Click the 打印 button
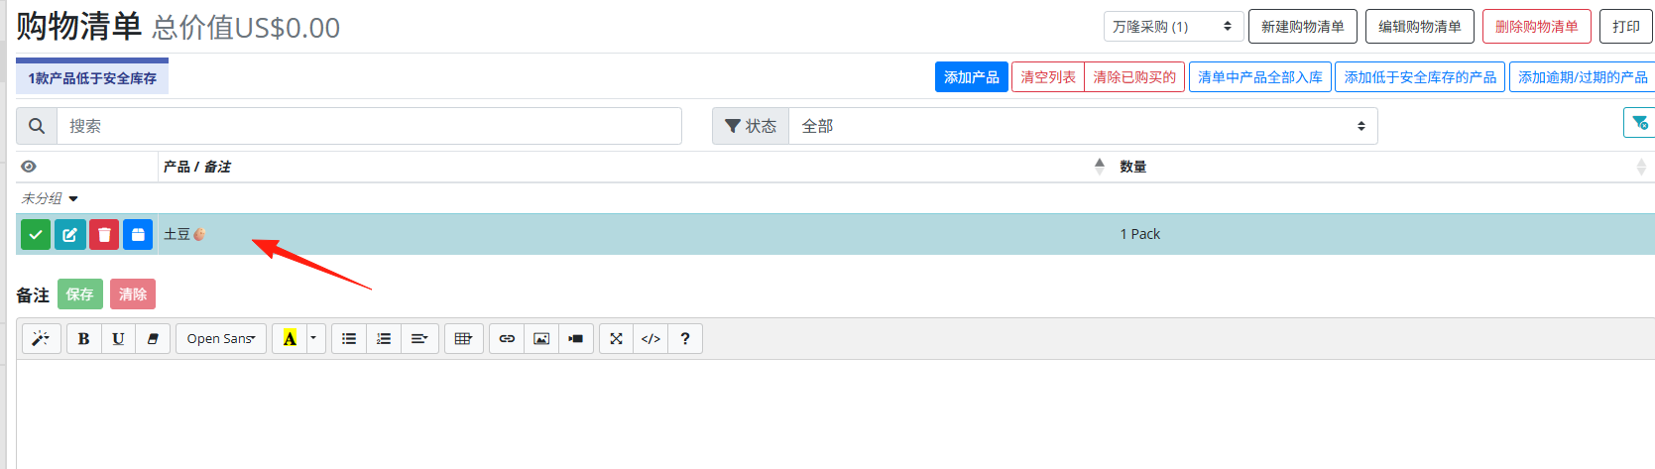The width and height of the screenshot is (1655, 469). (x=1626, y=27)
